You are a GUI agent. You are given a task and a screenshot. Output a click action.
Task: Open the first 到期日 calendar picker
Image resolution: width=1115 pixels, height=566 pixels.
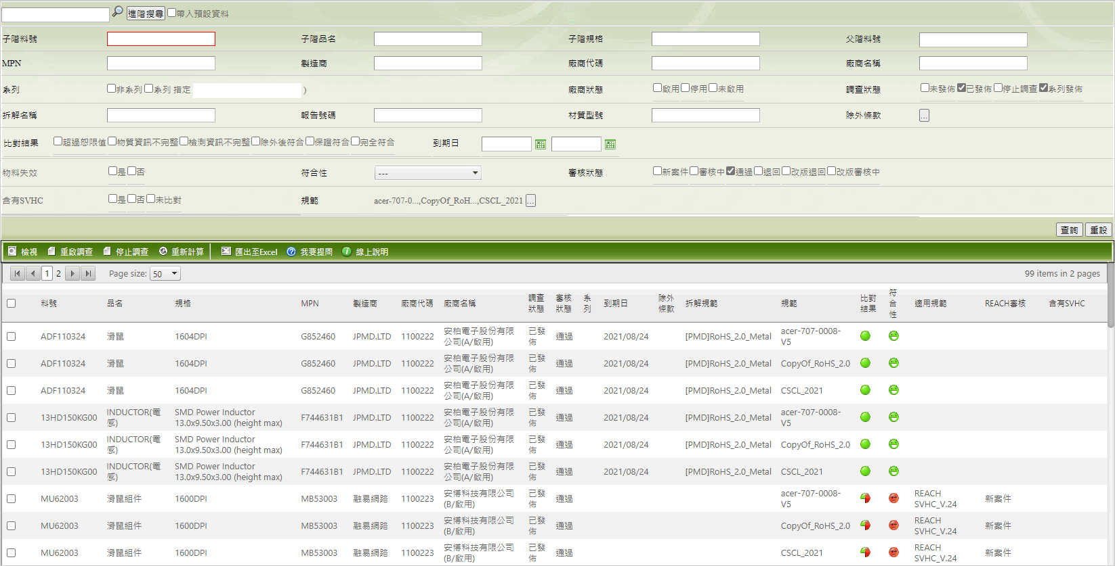tap(541, 144)
